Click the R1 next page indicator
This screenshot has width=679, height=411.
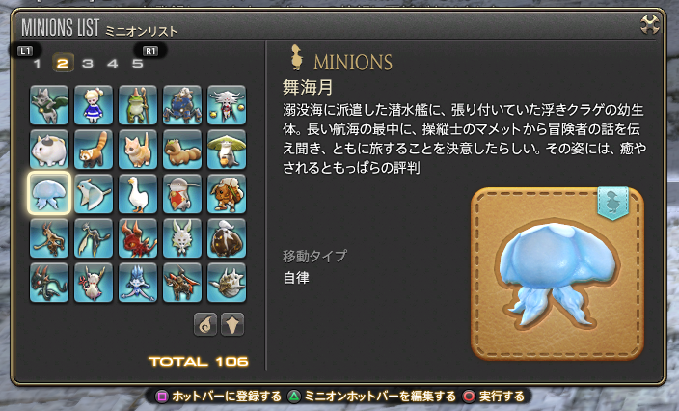[x=150, y=51]
